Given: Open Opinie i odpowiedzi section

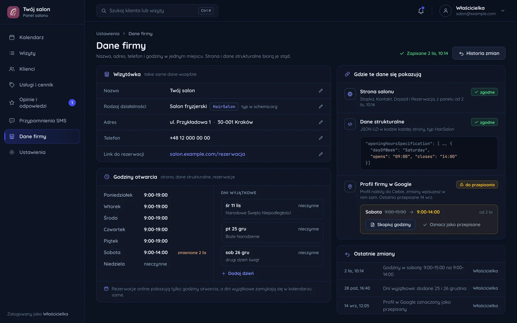Looking at the screenshot, I should (42, 103).
